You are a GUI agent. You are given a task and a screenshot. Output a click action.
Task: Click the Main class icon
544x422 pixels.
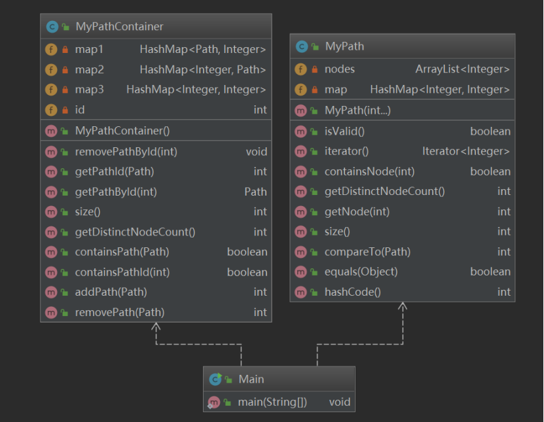215,379
